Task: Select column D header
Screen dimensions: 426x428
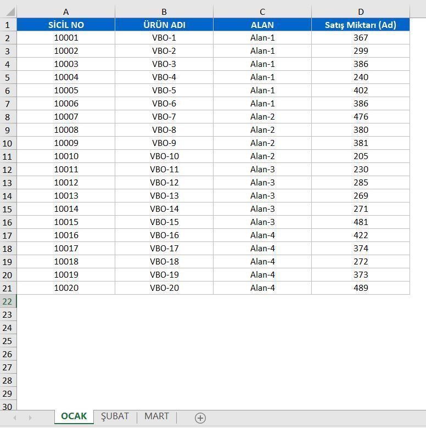Action: point(361,12)
